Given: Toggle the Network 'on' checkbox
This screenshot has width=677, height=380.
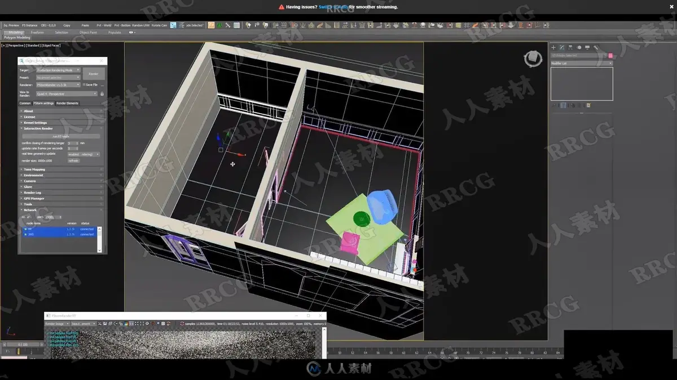Looking at the screenshot, I should pyautogui.click(x=28, y=217).
